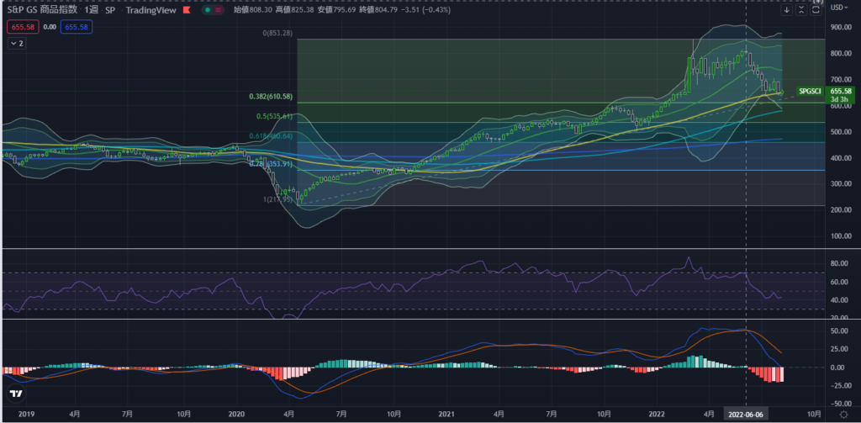861x423 pixels.
Task: Open chart settings gear in bottom-right corner
Action: [x=843, y=415]
